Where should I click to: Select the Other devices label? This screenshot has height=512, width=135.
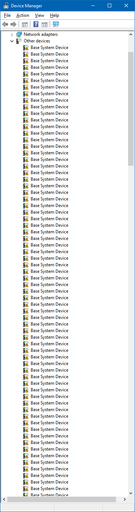(x=37, y=41)
